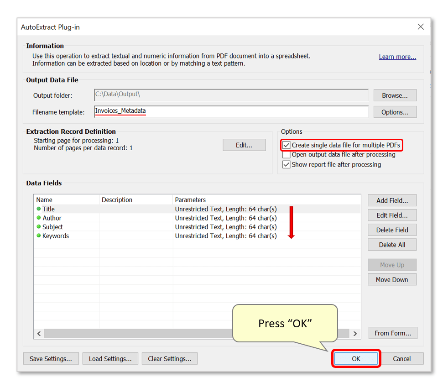Cancel the AutoExtract dialog
The image size is (448, 388).
pos(402,358)
